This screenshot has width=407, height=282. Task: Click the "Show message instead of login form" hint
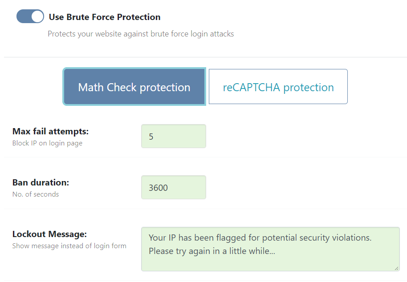coord(69,246)
